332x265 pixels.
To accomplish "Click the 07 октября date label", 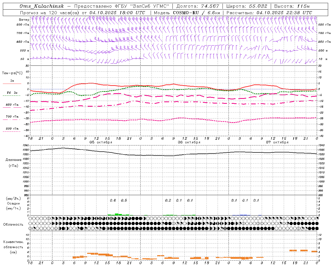I will click(277, 142).
